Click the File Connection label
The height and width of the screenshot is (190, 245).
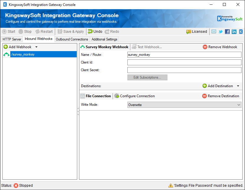coord(96,96)
